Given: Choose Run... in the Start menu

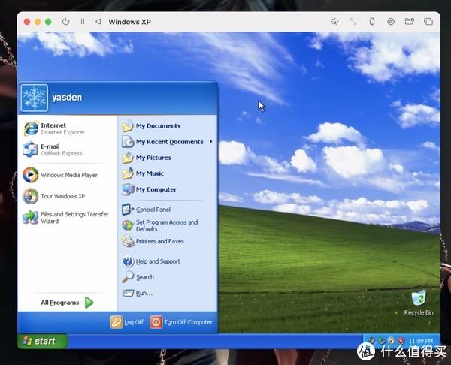Looking at the screenshot, I should click(167, 293).
